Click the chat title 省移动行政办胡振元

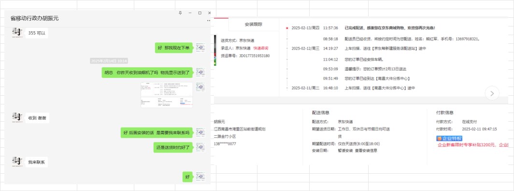pos(35,19)
